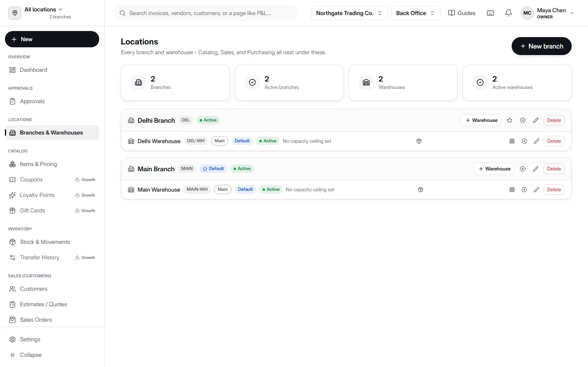588x367 pixels.
Task: Add Warehouse to Main Branch
Action: 494,169
